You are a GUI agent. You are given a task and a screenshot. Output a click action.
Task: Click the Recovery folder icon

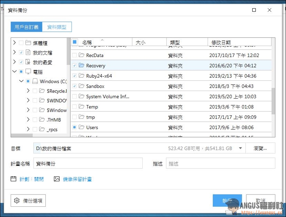[81, 66]
